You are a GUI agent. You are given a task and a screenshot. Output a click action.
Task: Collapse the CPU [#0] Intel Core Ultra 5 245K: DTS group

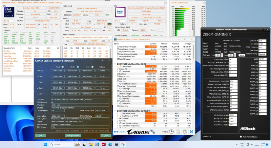[115, 111]
